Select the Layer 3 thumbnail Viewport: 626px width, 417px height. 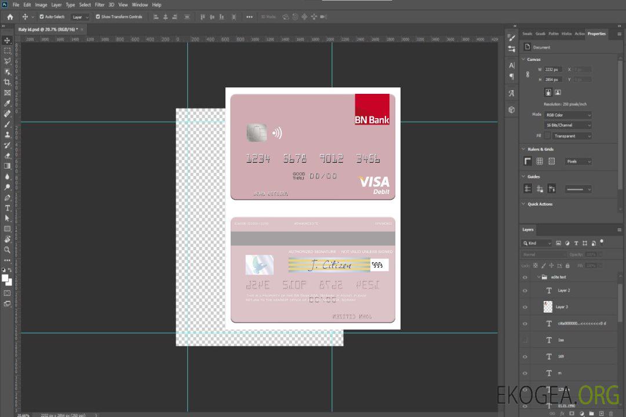point(548,307)
